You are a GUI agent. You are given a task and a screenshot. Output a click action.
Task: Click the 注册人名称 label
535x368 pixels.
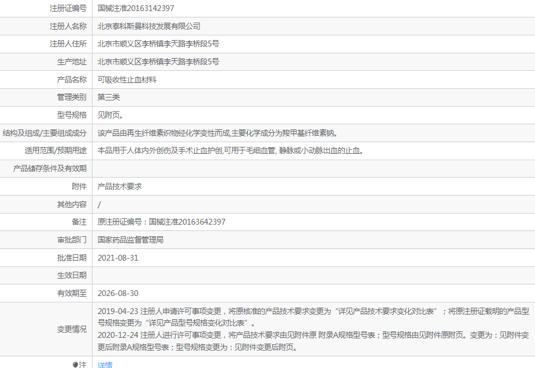68,26
